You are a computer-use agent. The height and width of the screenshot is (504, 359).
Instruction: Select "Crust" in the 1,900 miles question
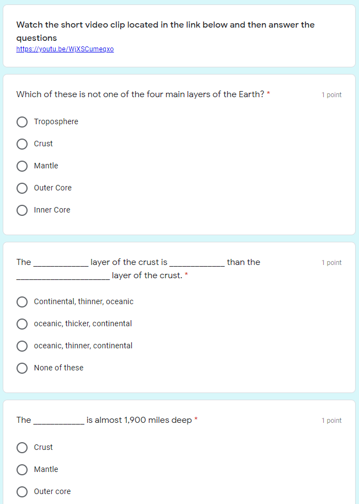coord(22,447)
